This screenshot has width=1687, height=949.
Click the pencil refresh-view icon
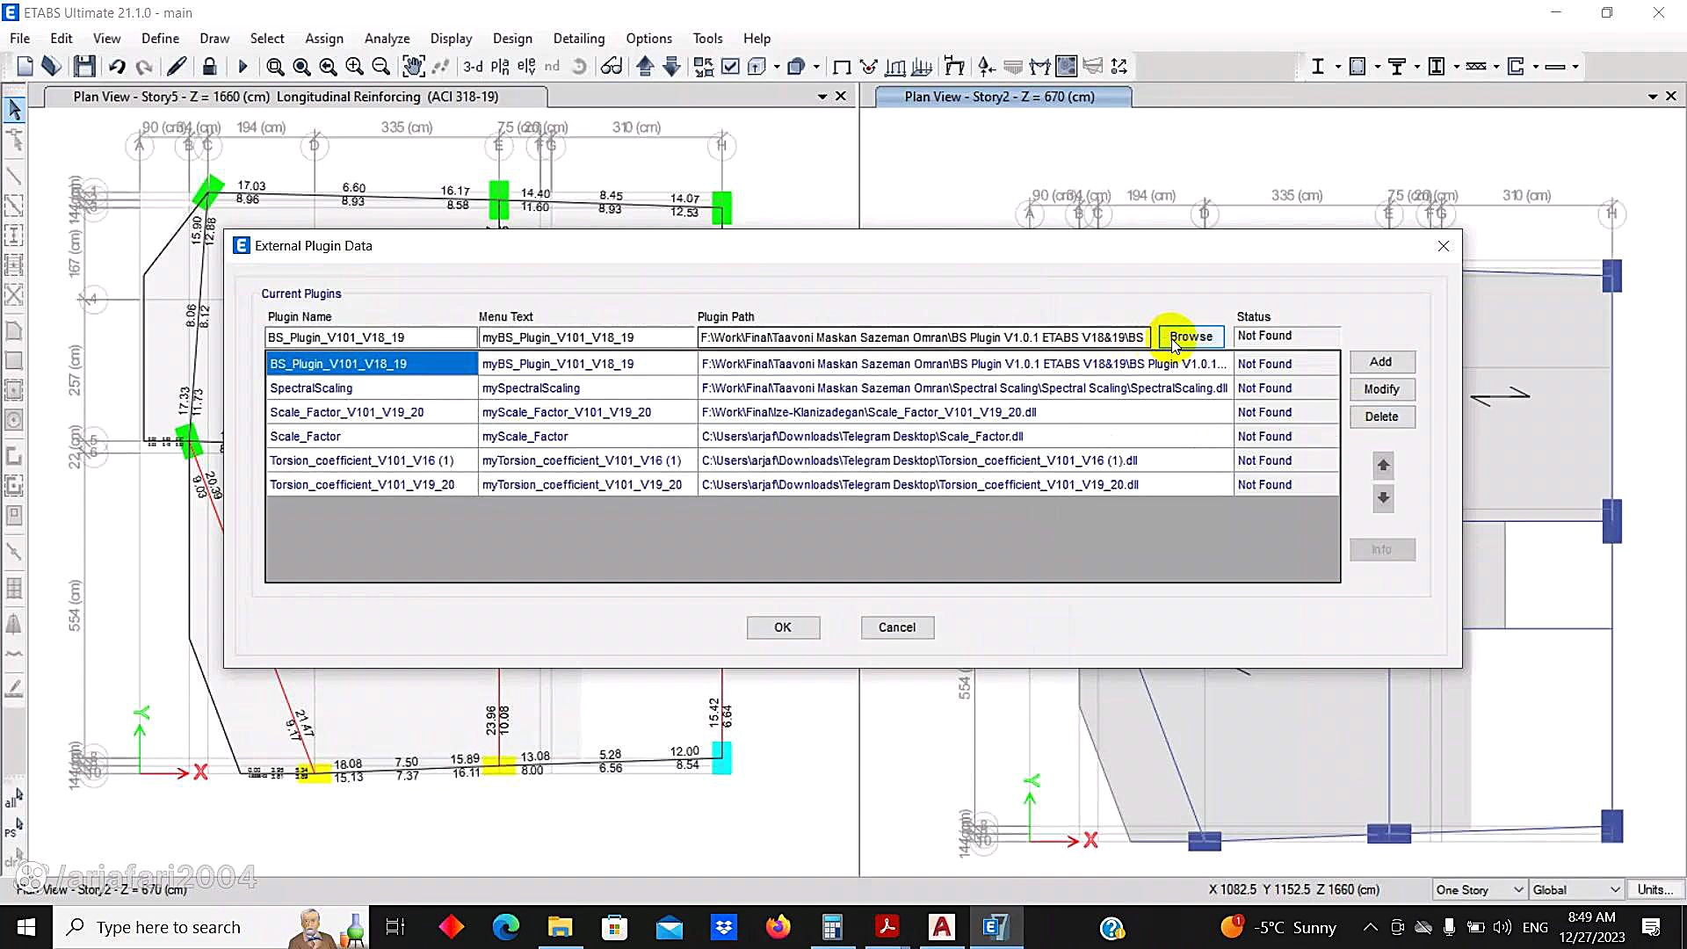point(177,66)
